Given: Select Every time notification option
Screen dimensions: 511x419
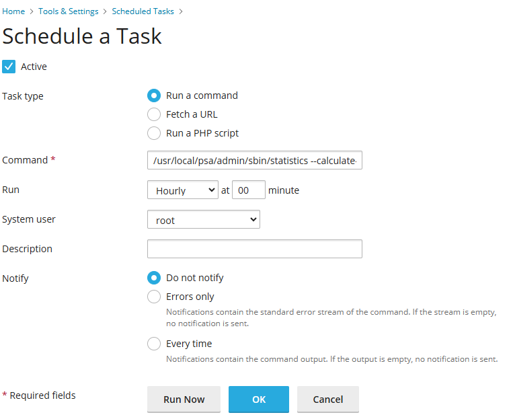Looking at the screenshot, I should (x=154, y=344).
